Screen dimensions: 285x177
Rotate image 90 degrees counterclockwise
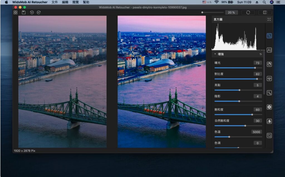31,12
